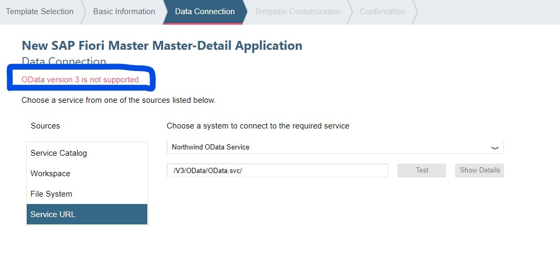
Task: Click the Show Details button
Action: [479, 170]
